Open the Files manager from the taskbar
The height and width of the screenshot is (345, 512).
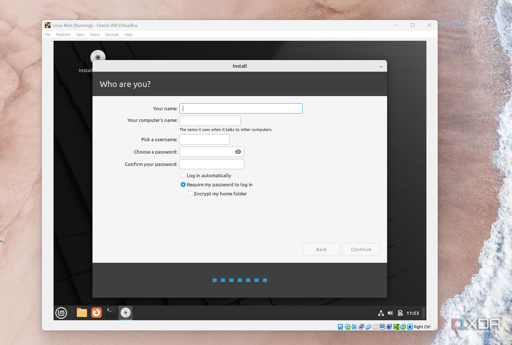[82, 313]
